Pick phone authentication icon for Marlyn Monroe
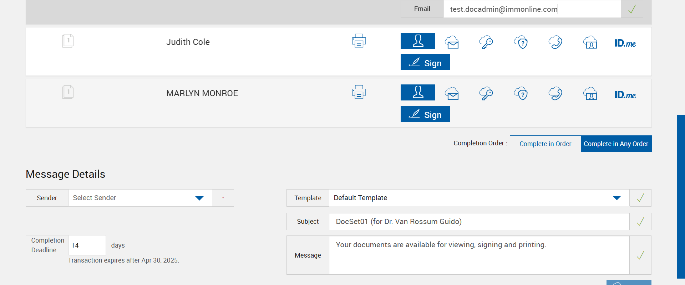This screenshot has height=285, width=685. pos(555,94)
